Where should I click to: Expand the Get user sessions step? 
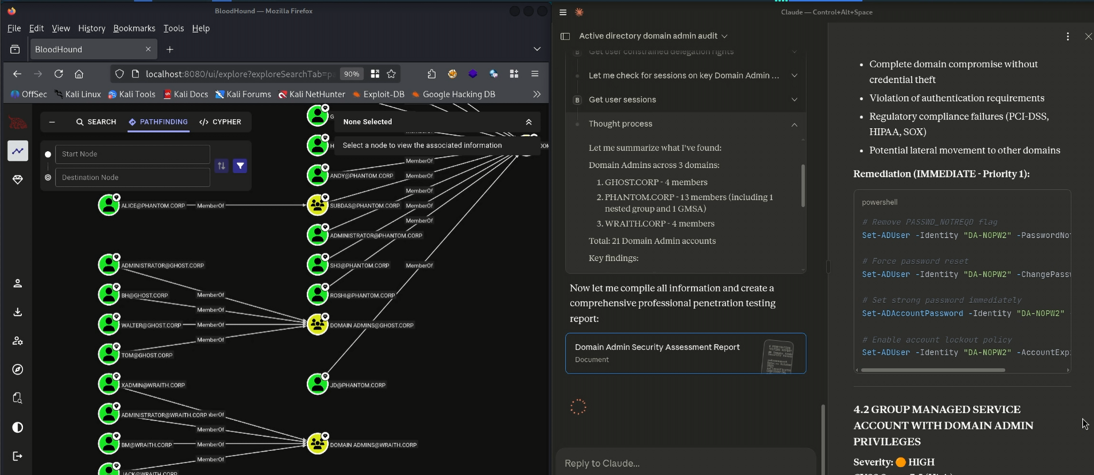tap(794, 100)
